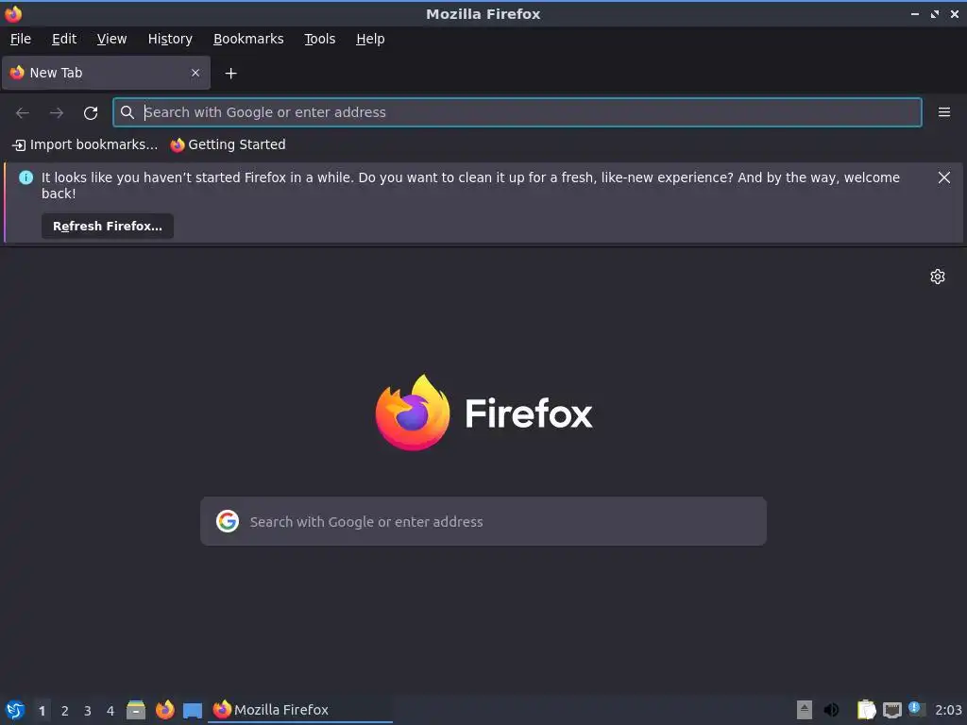967x725 pixels.
Task: Launch the file manager from taskbar
Action: (x=136, y=710)
